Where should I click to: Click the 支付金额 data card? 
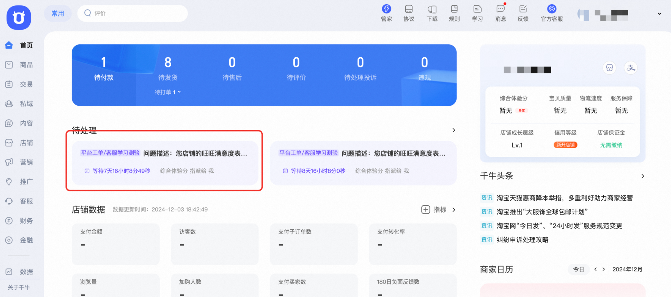coord(116,244)
